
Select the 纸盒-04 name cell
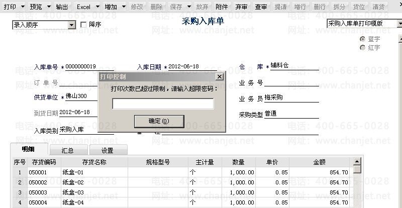[x=94, y=202]
